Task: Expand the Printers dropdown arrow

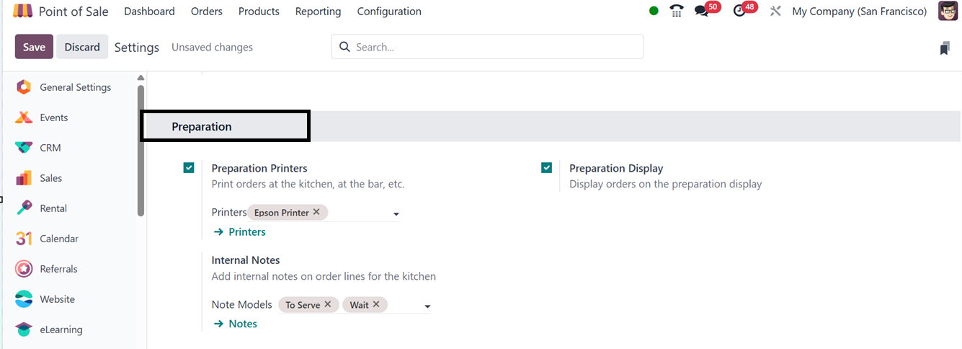Action: coord(396,214)
